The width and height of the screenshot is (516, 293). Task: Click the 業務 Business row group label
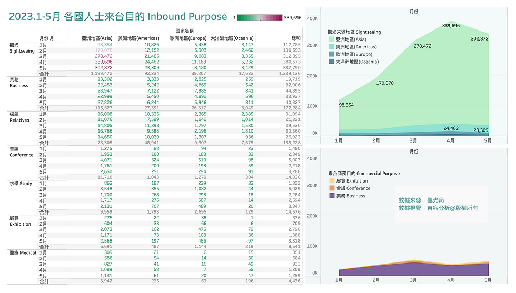tap(19, 83)
